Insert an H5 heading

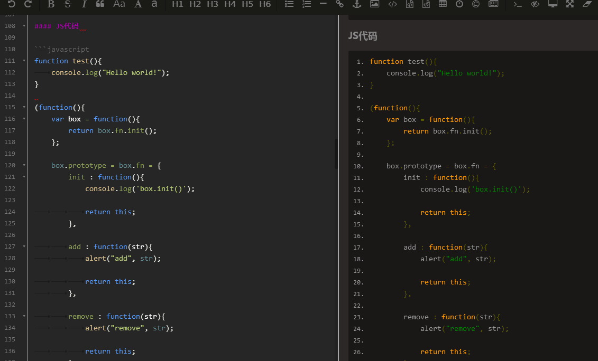coord(247,4)
